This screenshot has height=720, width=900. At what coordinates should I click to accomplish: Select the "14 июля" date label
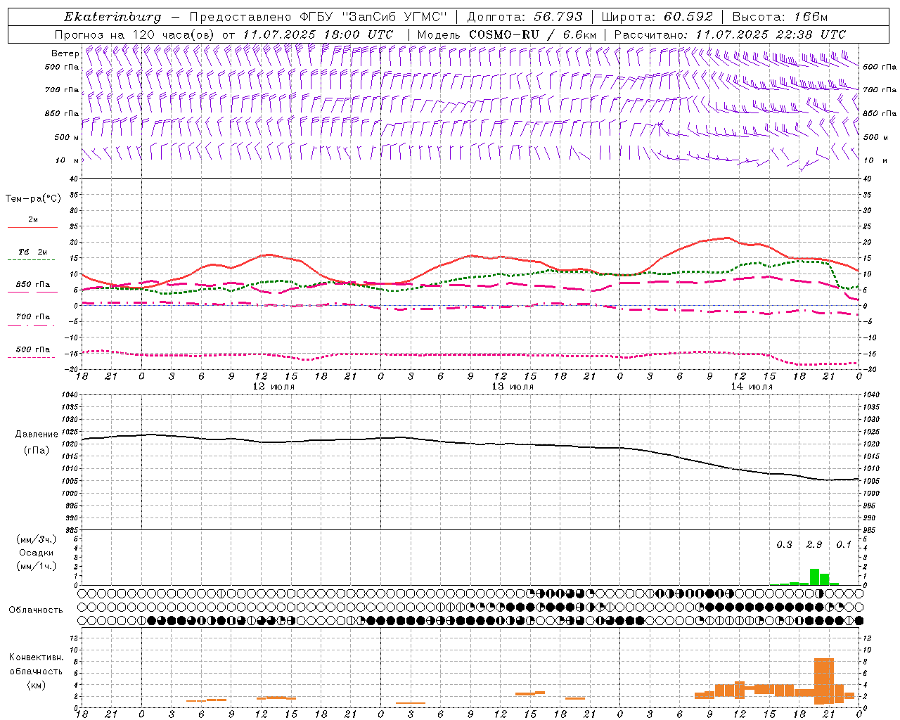[x=752, y=387]
